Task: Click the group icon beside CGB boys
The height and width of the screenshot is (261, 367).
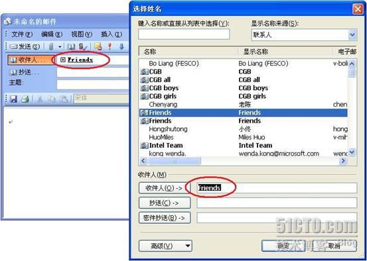Action: click(x=144, y=88)
